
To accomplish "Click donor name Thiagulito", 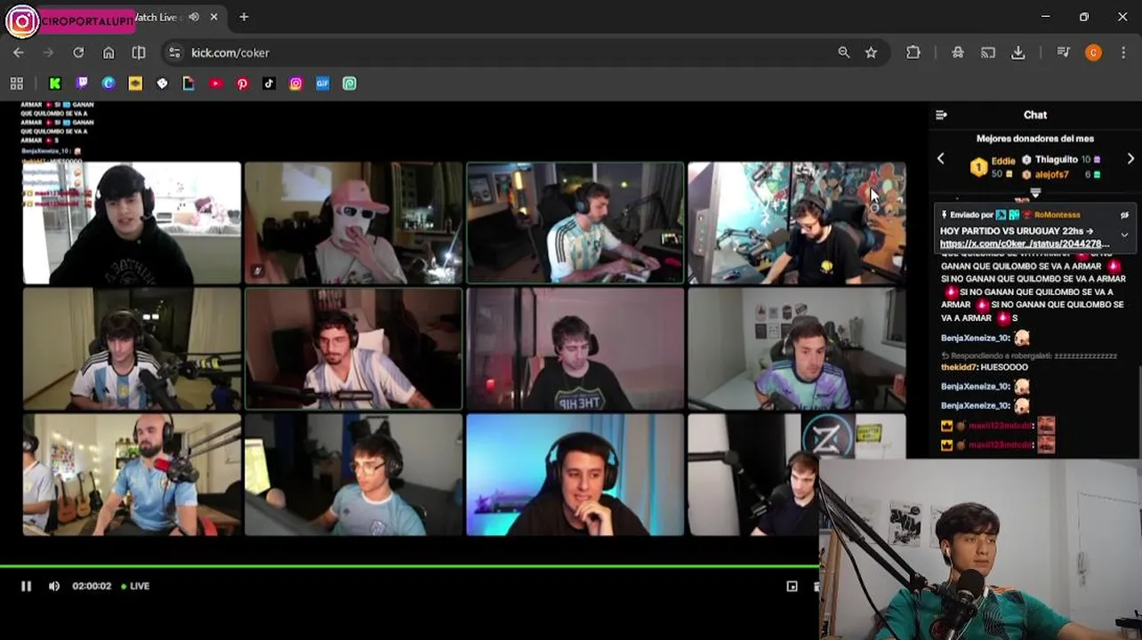I will pyautogui.click(x=1057, y=160).
